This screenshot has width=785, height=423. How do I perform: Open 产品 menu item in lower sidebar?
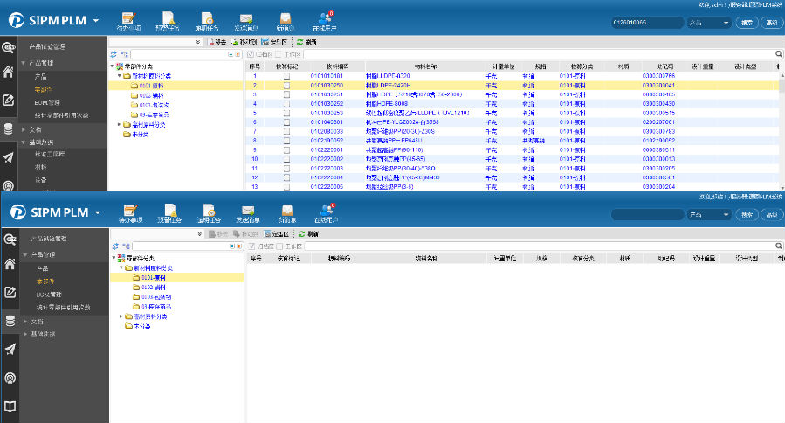(42, 268)
